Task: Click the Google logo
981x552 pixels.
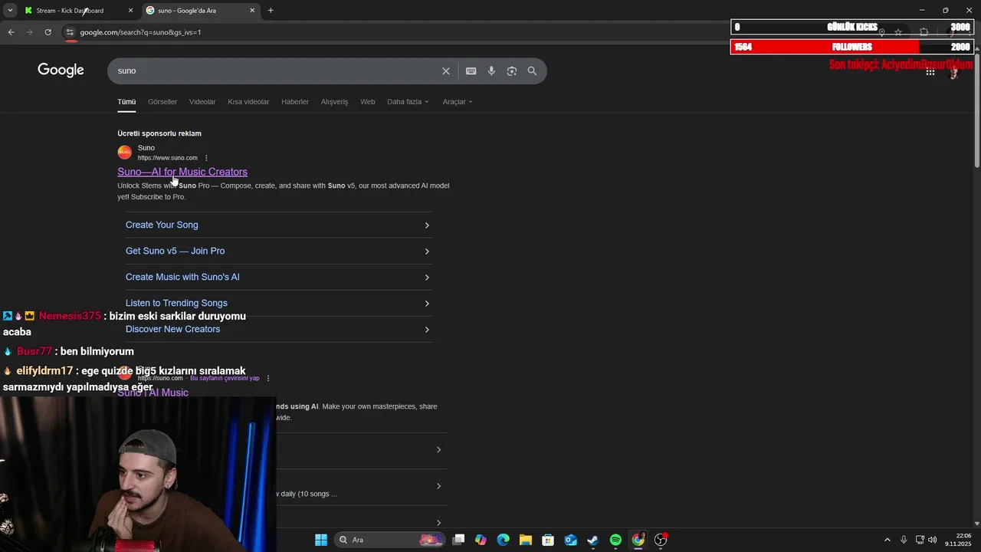Action: click(x=61, y=71)
